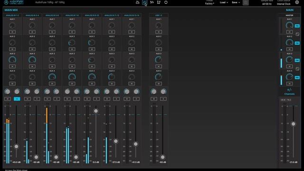Click the master AUX 4 level knob
304x171 pixels.
point(289,77)
